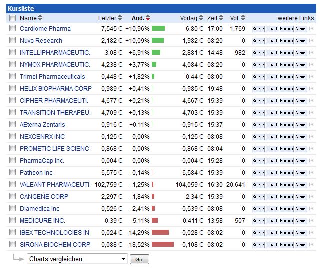The image size is (322, 270).
Task: Open the Trimel Pharmaceuticals stock link
Action: (52, 77)
